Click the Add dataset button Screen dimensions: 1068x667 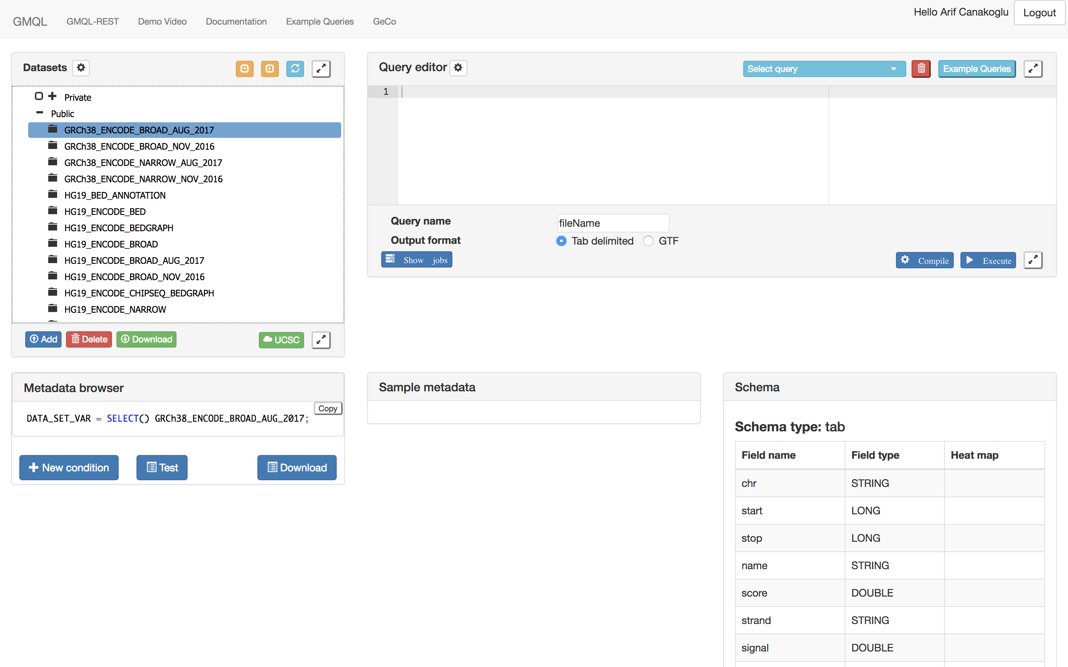pos(43,339)
